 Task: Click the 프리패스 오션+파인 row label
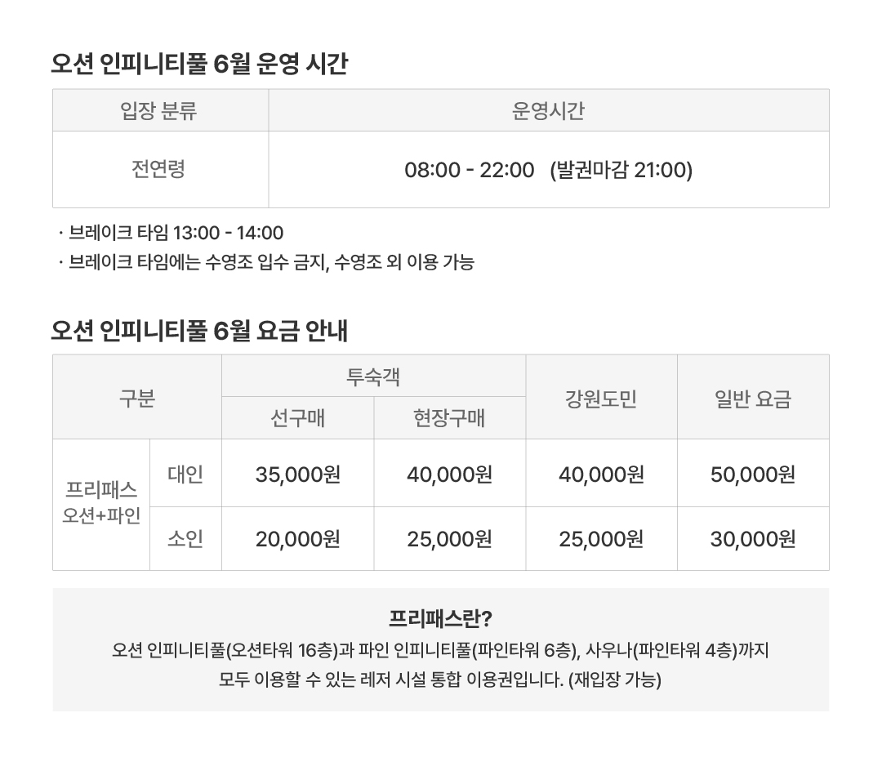point(101,505)
